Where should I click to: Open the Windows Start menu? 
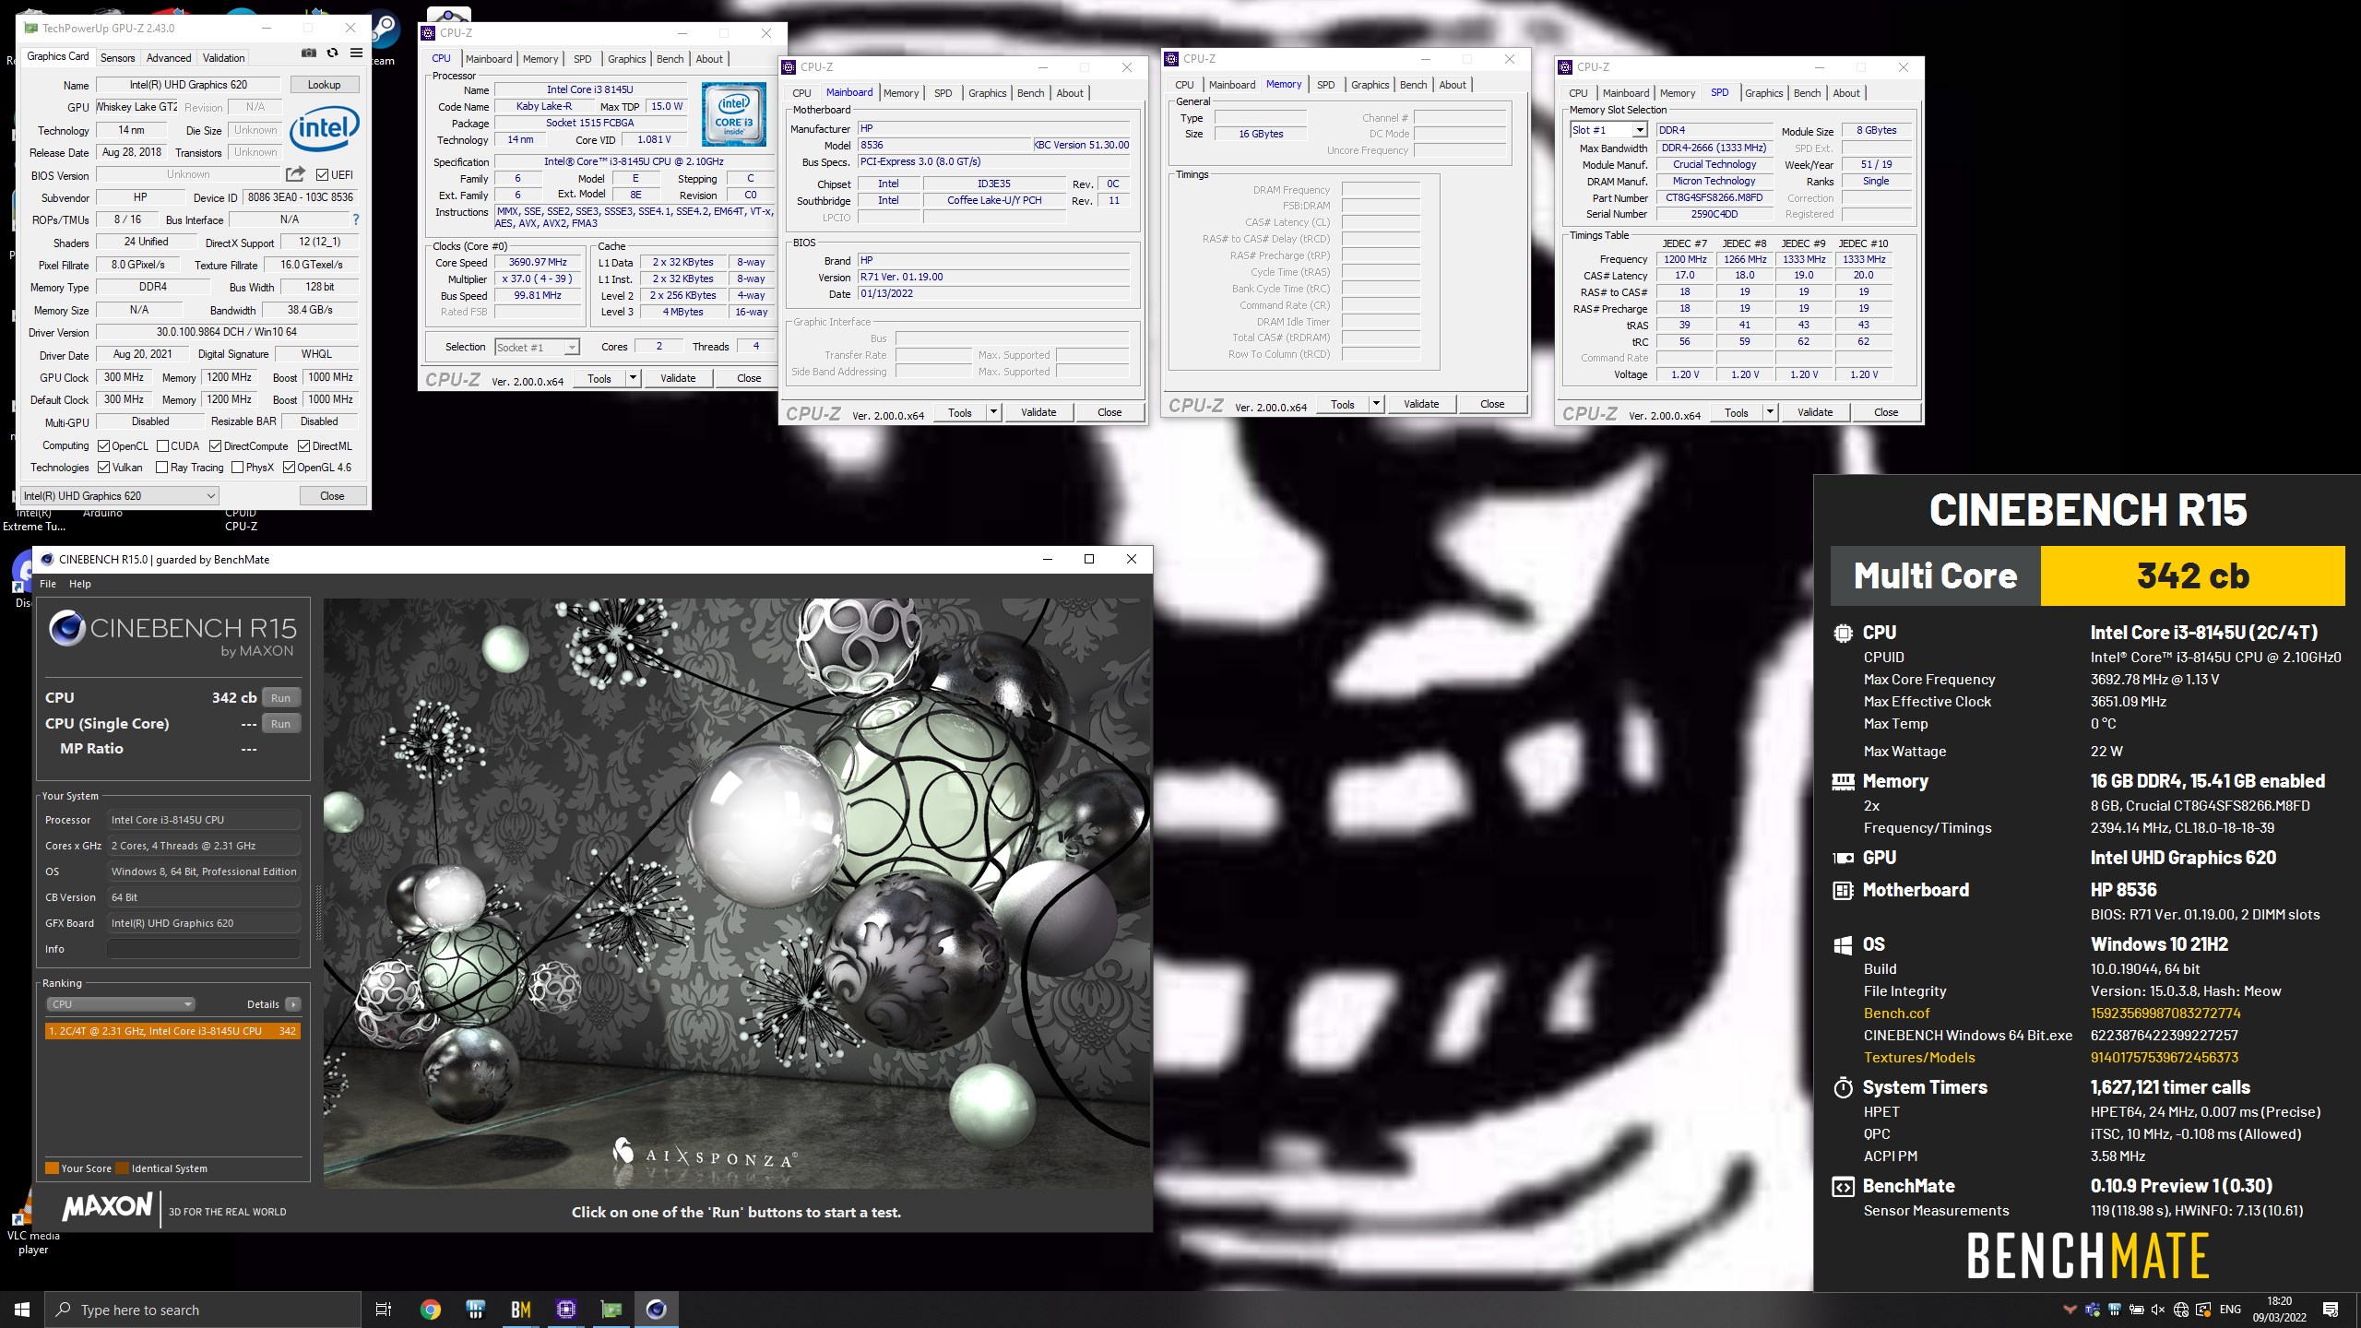(x=22, y=1310)
